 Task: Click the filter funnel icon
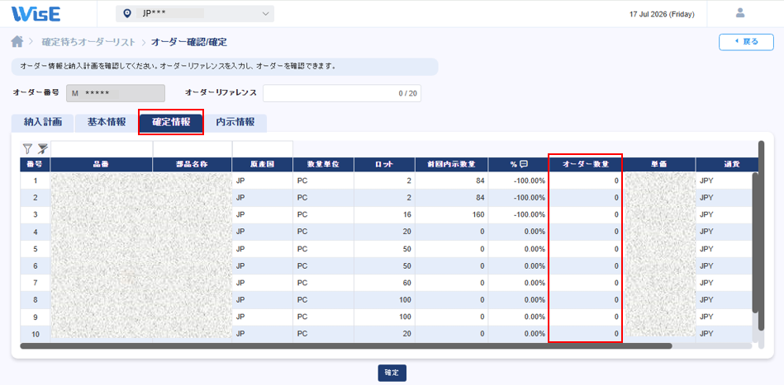click(27, 148)
